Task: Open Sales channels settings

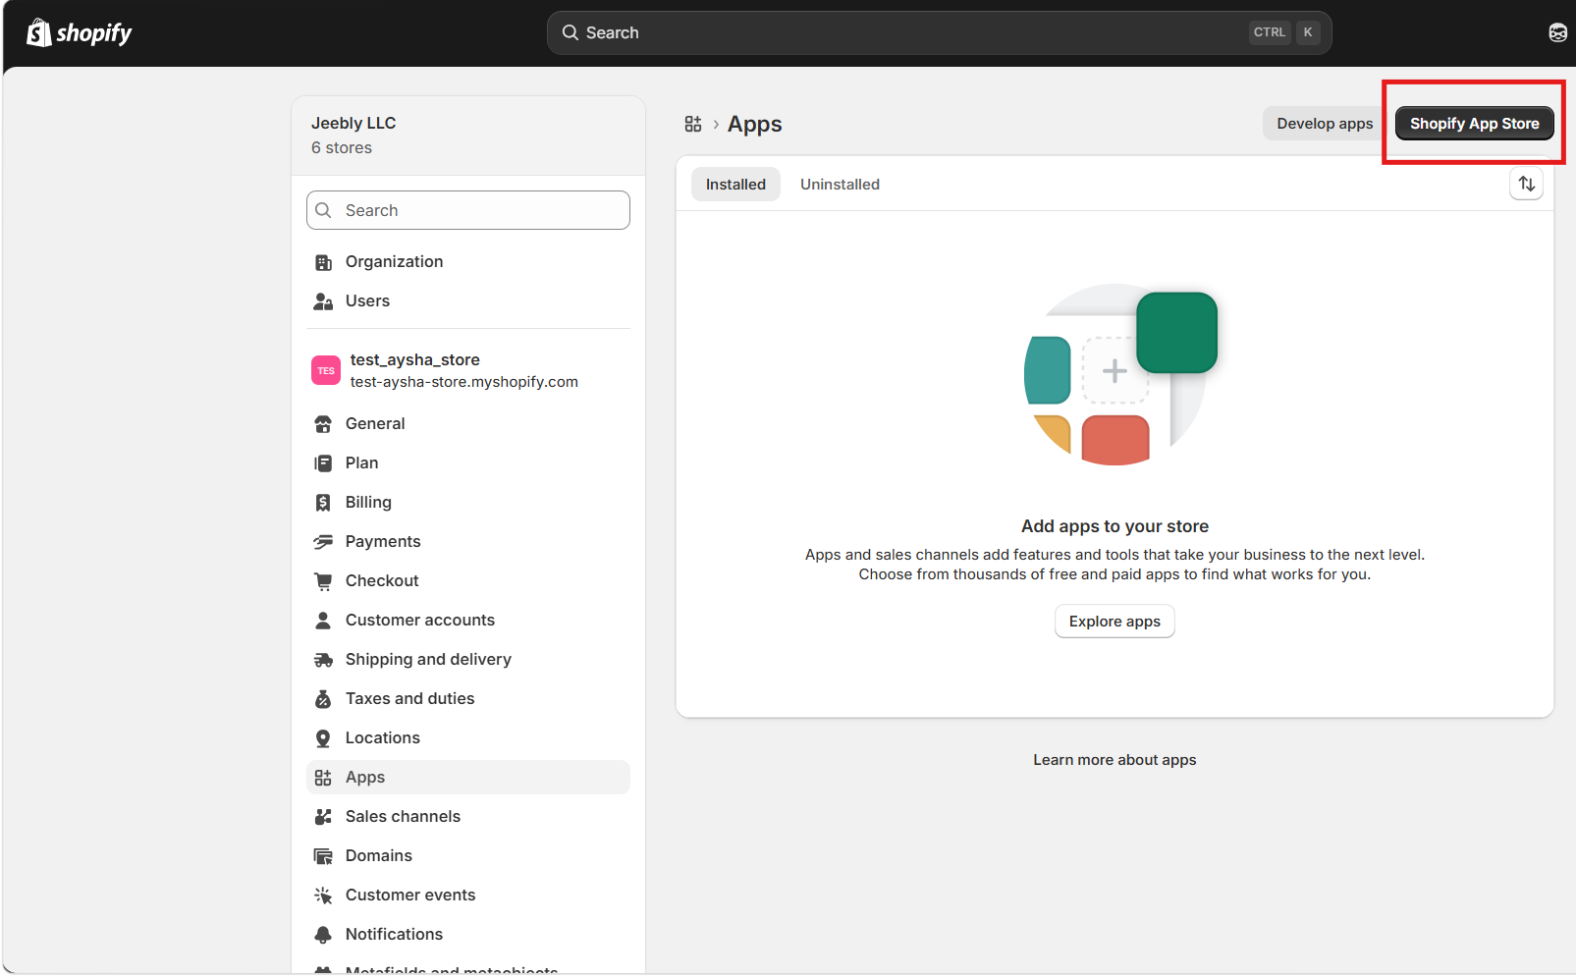Action: click(468, 816)
